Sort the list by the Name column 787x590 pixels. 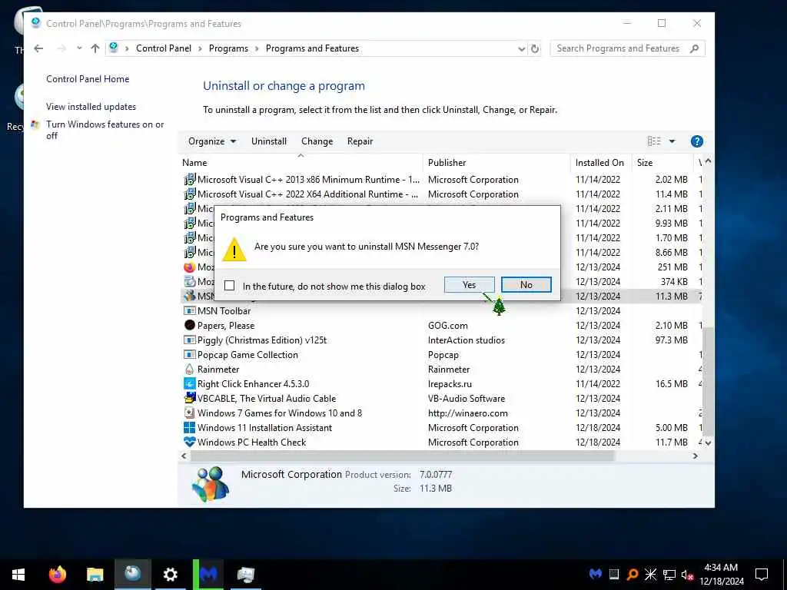[x=301, y=163]
